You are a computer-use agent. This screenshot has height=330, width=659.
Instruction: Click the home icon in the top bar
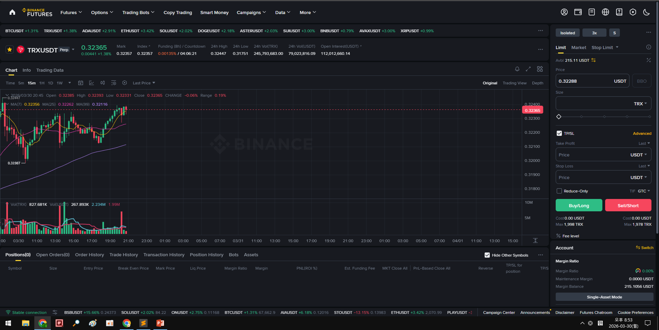click(12, 12)
